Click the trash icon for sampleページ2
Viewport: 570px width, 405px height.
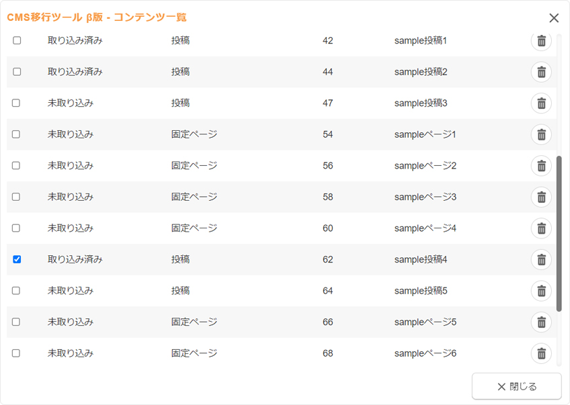pos(541,166)
